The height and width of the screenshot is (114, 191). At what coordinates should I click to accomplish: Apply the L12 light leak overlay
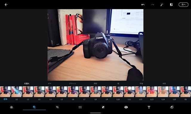[141, 92]
